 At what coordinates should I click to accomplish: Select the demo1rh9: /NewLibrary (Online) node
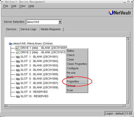[33, 43]
